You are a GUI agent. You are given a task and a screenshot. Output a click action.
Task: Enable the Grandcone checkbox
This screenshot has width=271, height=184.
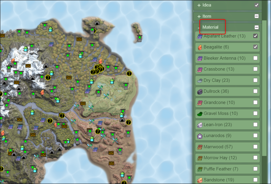(x=255, y=102)
